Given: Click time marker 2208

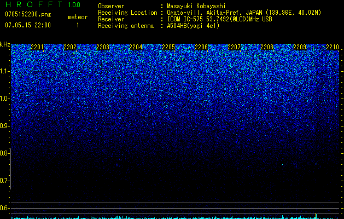Looking at the screenshot, I should 267,47.
